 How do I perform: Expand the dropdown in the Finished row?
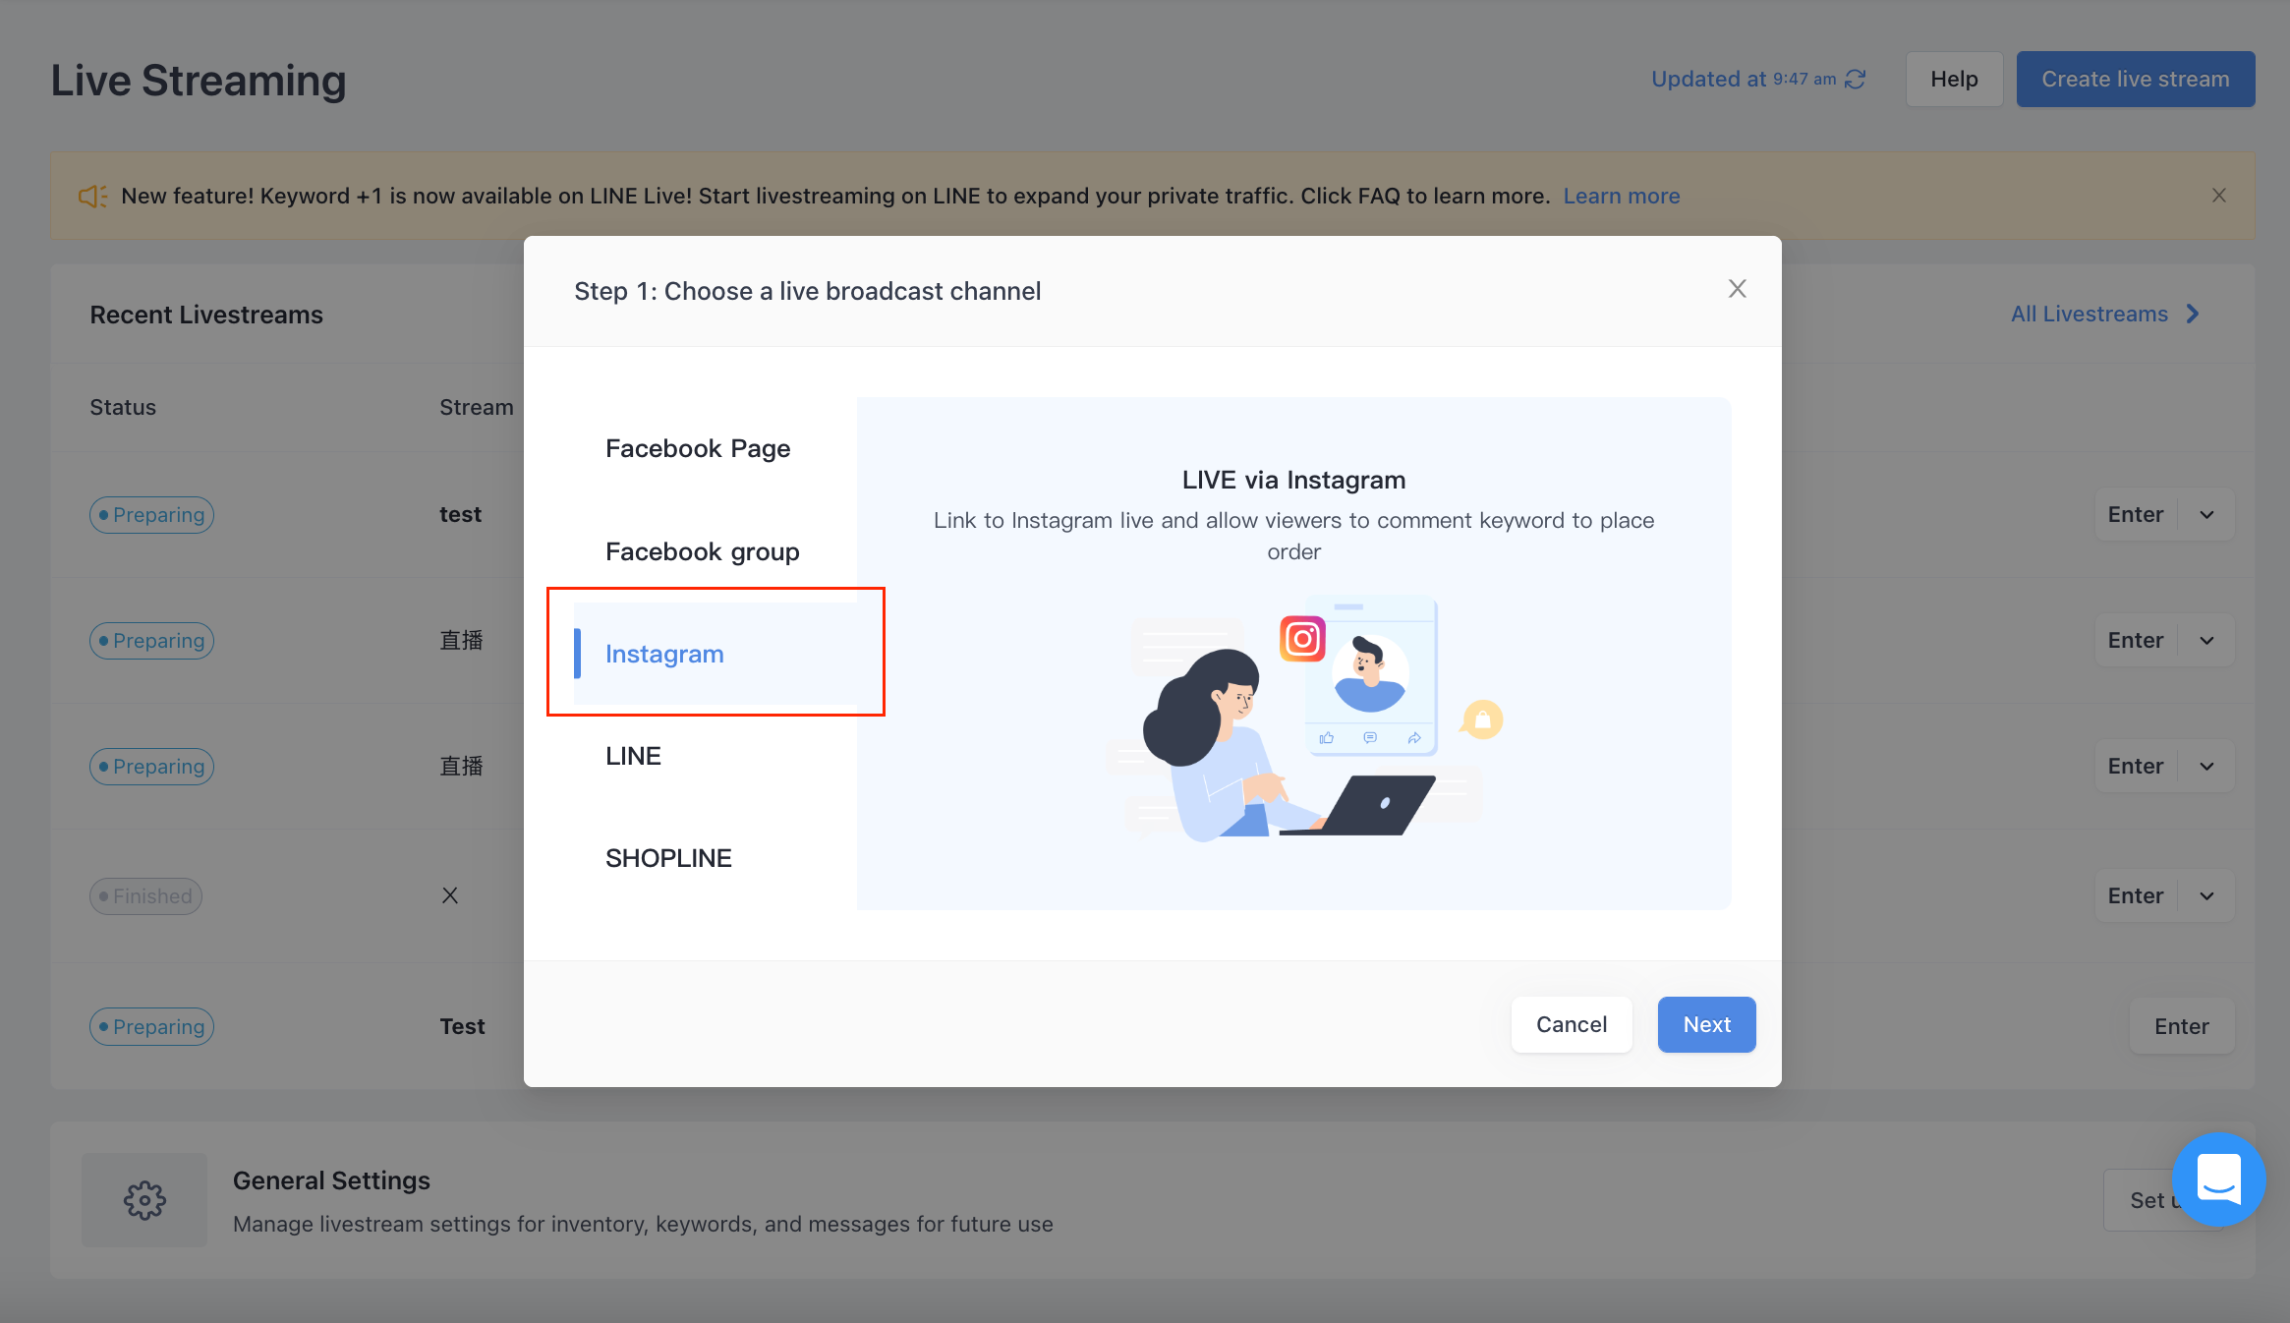click(2207, 895)
